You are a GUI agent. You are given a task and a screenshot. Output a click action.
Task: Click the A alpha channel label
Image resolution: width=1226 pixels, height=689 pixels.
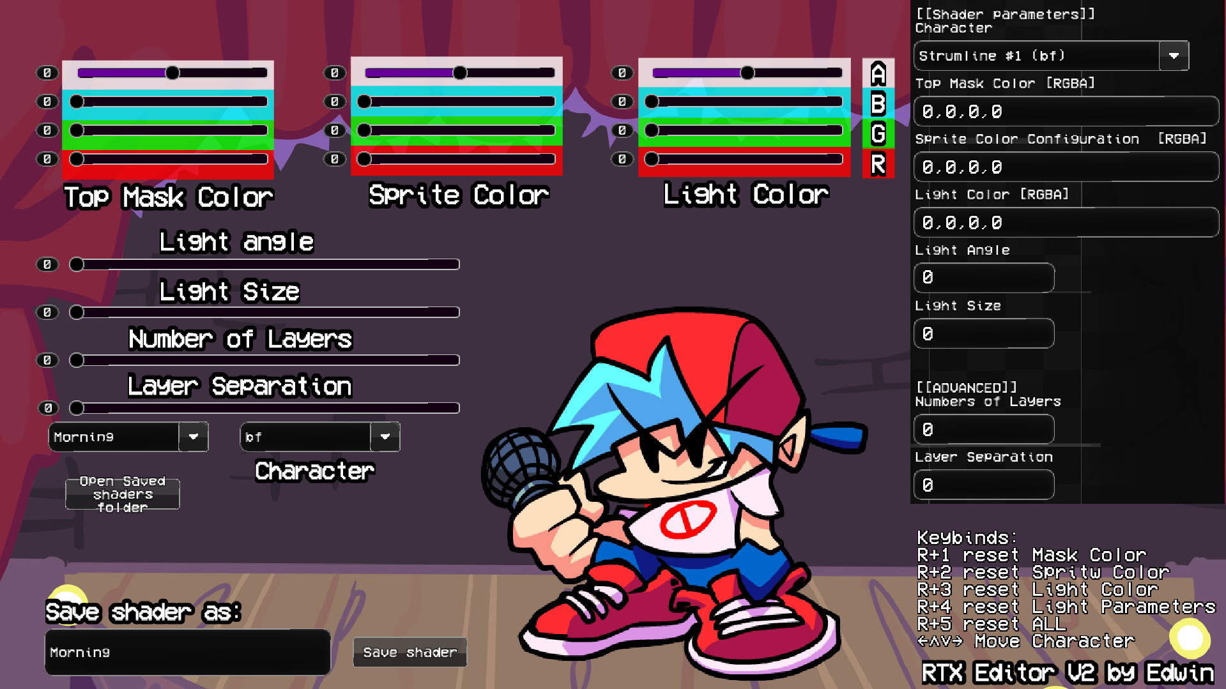[x=878, y=73]
